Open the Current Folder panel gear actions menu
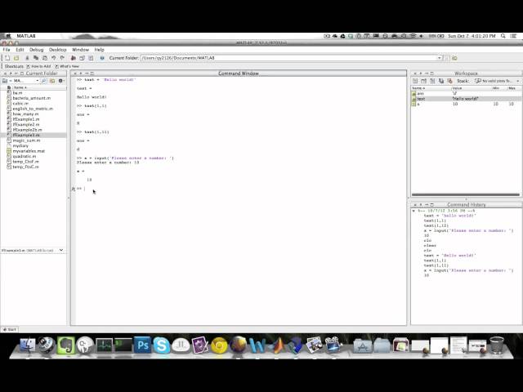This screenshot has height=392, width=523. (61, 81)
